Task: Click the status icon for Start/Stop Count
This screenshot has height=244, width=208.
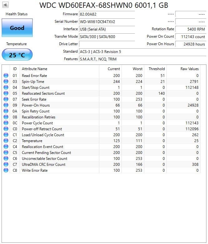Action: [x=6, y=87]
